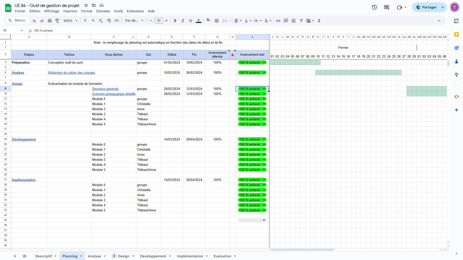
Task: Toggle strikethrough formatting
Action: tap(191, 21)
